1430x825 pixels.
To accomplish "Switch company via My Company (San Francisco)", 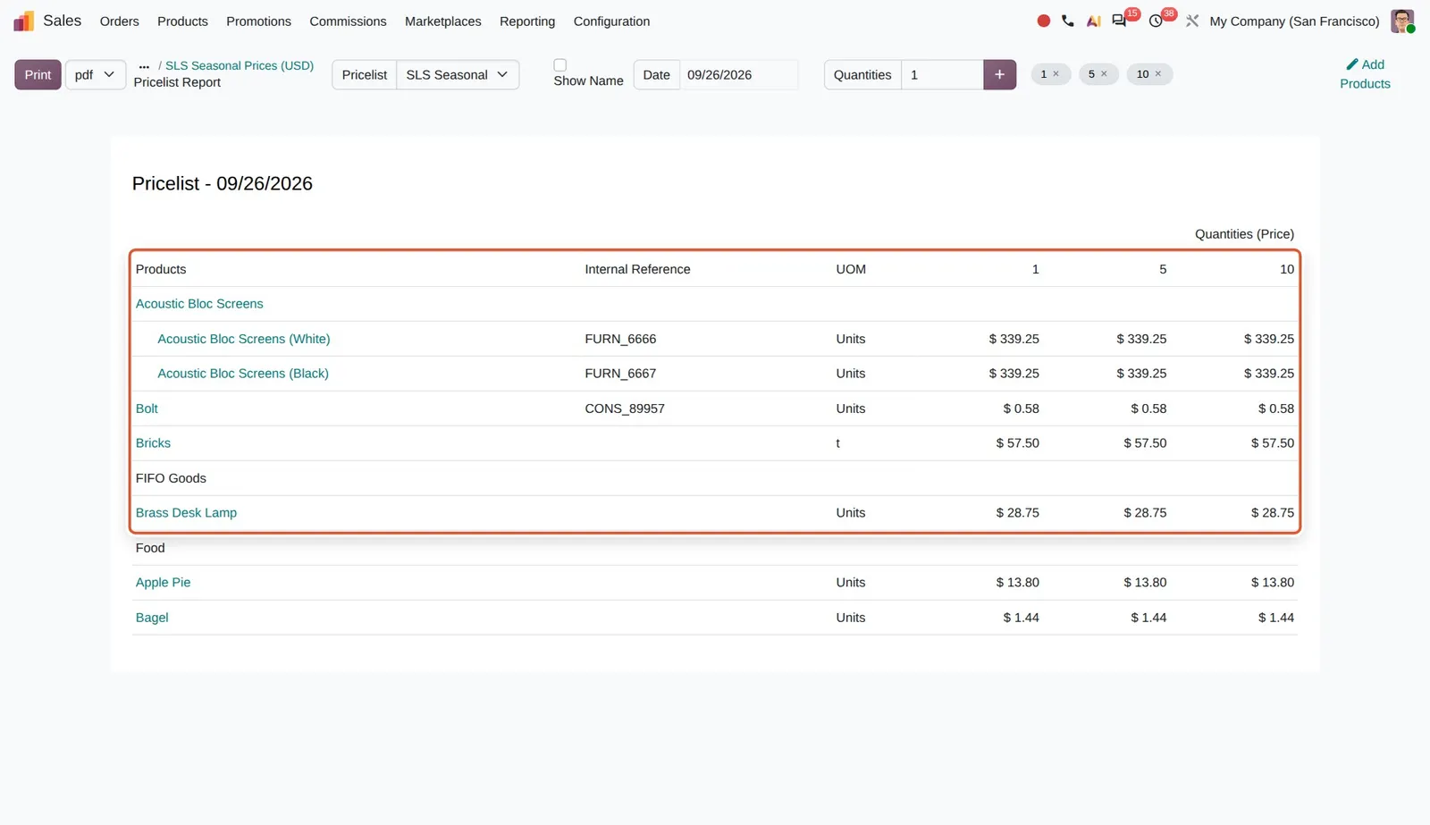I will 1294,21.
